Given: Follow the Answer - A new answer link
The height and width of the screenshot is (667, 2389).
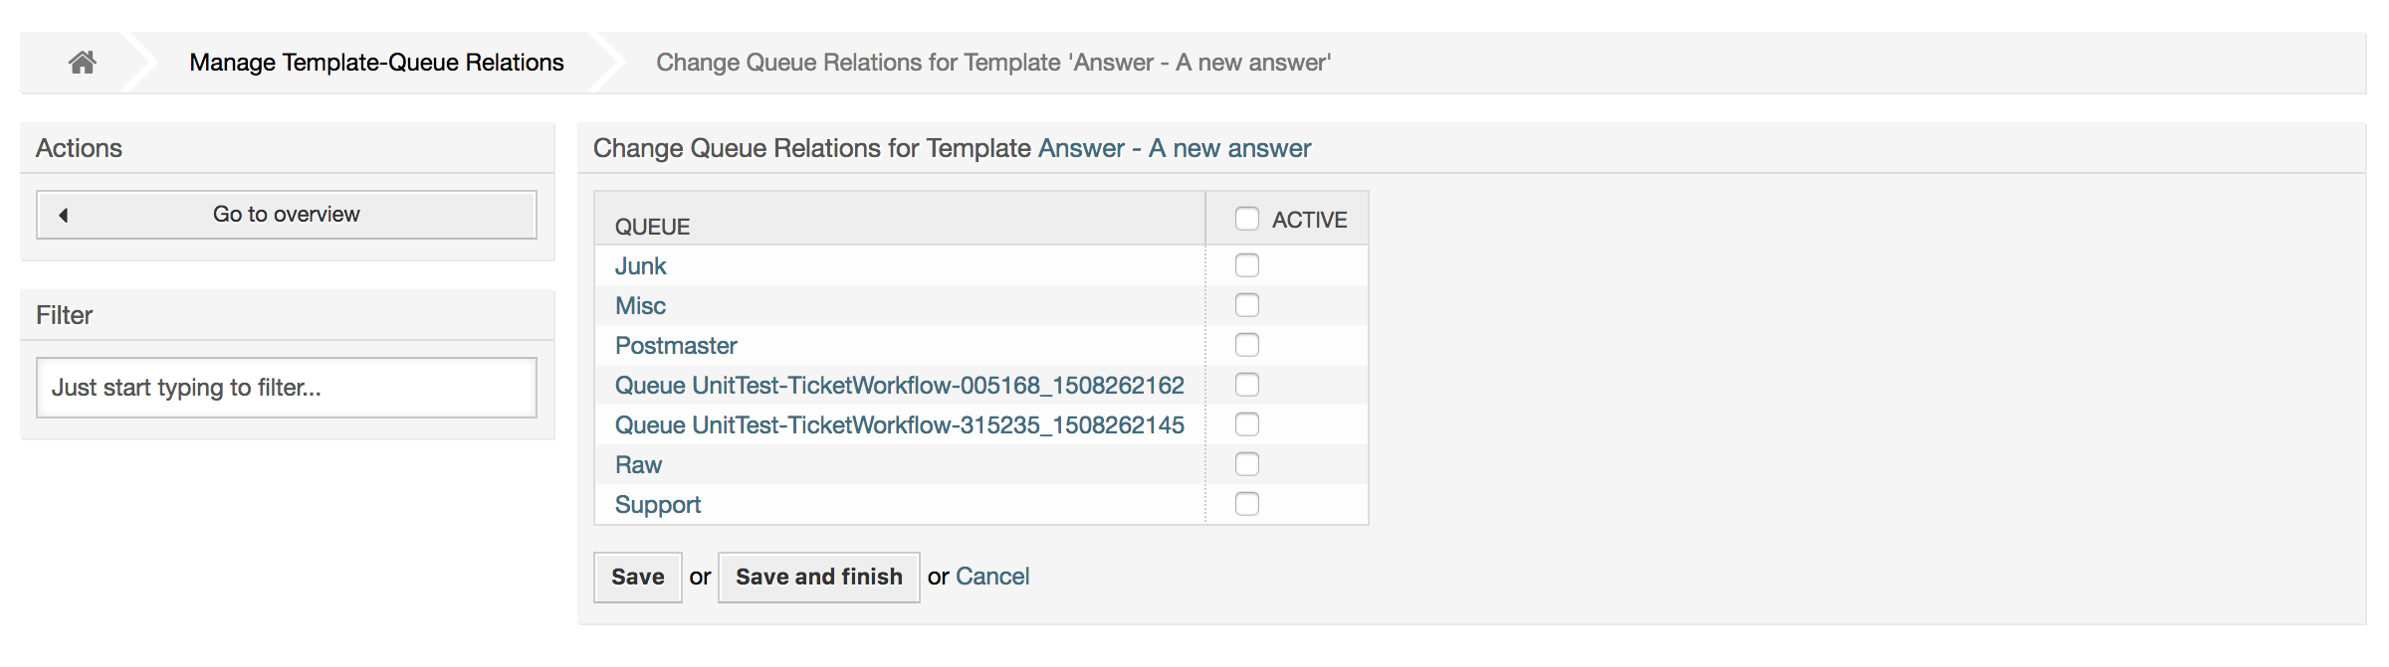Looking at the screenshot, I should 1174,148.
